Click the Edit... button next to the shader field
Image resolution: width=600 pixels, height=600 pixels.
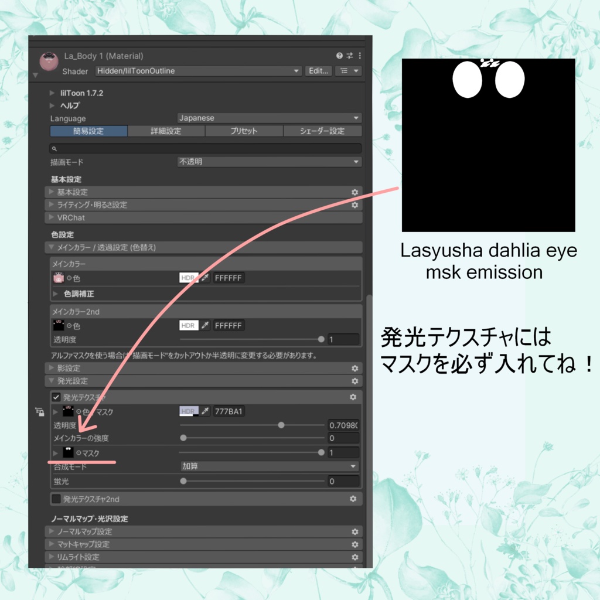click(318, 70)
